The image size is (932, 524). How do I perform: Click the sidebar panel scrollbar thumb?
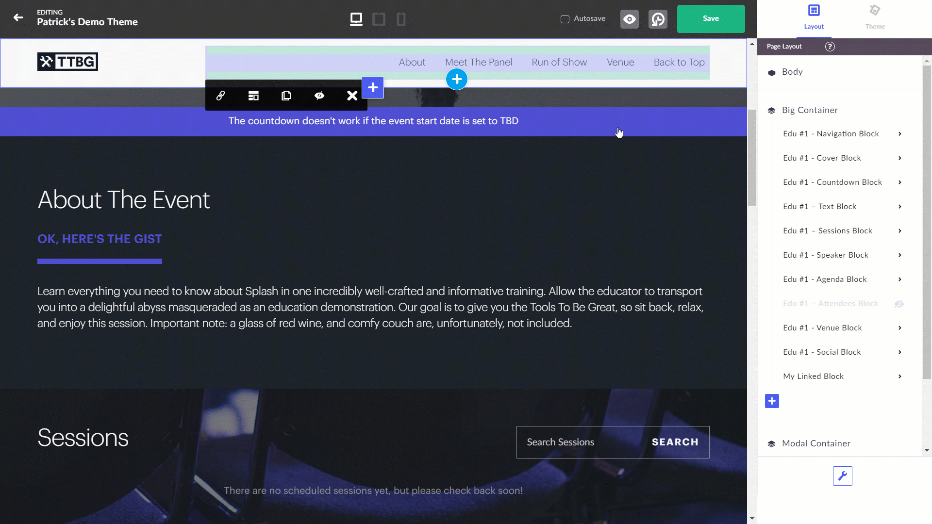pos(927,222)
